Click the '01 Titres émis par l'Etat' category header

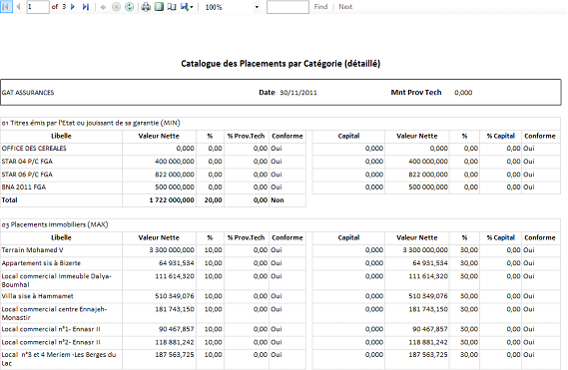point(91,123)
